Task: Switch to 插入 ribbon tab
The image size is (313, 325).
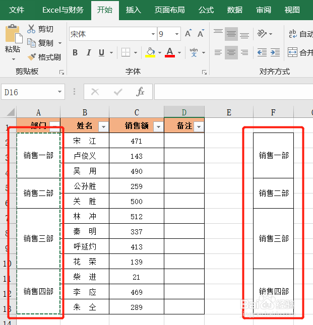Action: pyautogui.click(x=133, y=10)
